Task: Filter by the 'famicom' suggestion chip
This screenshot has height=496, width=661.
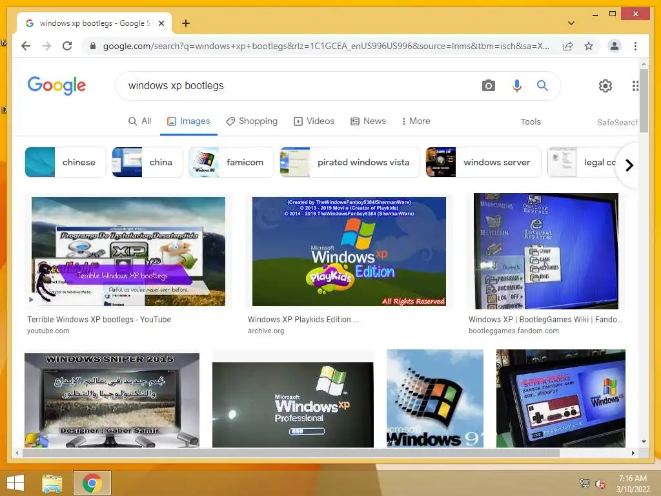Action: point(231,162)
